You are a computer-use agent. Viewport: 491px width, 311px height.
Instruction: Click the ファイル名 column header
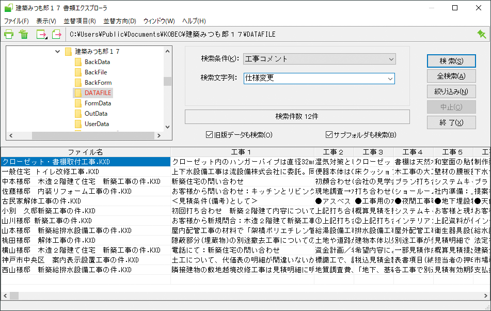pyautogui.click(x=85, y=152)
